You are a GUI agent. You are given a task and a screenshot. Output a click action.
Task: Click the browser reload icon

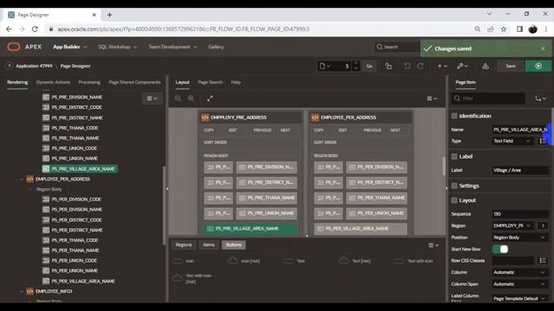tap(35, 29)
